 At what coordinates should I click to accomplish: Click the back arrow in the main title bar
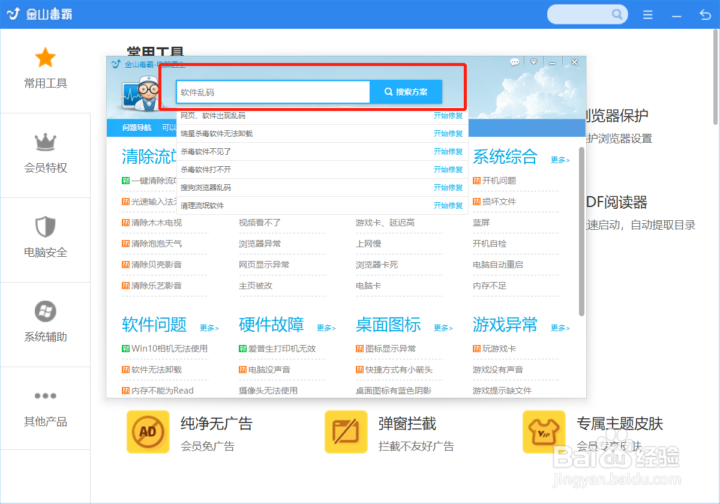pos(706,15)
